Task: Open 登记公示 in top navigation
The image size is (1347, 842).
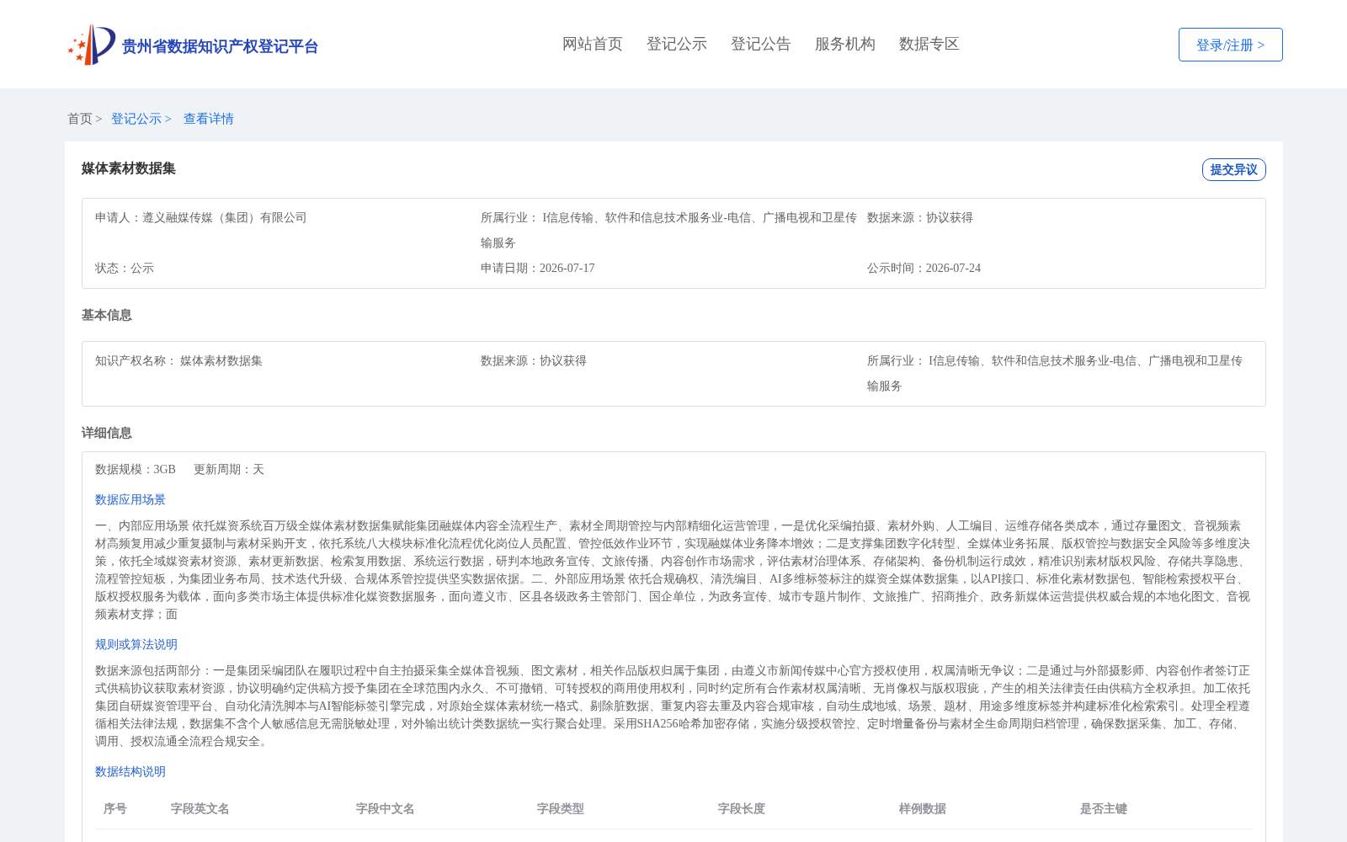Action: pyautogui.click(x=677, y=44)
